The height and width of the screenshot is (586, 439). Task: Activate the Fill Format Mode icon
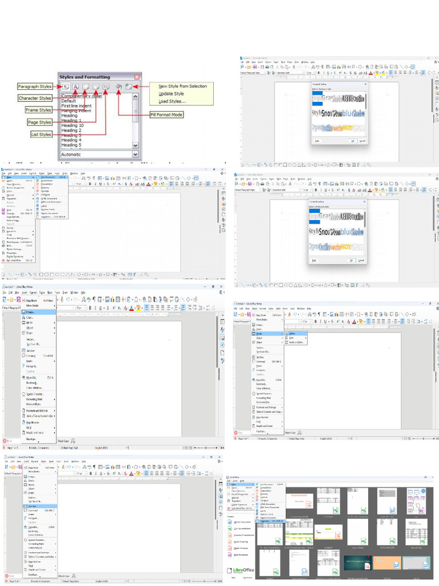(118, 86)
